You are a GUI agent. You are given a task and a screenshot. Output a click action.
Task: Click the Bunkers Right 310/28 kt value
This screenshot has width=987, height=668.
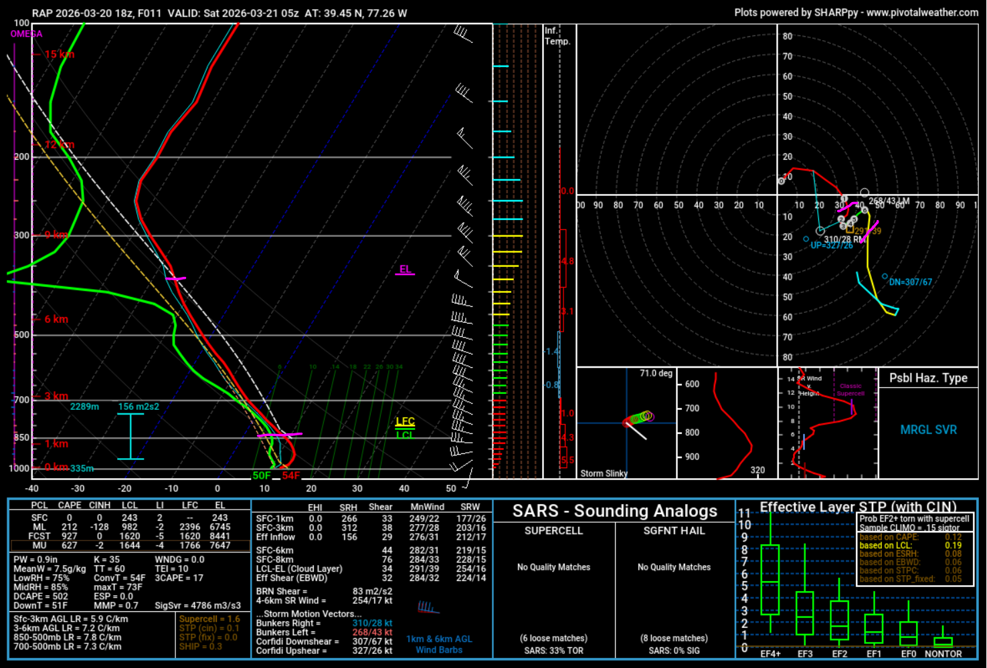click(x=372, y=623)
